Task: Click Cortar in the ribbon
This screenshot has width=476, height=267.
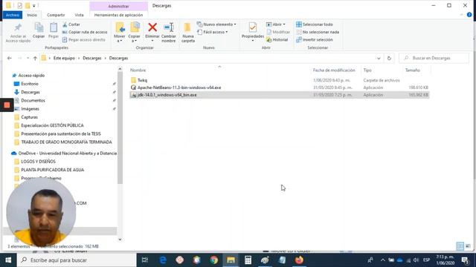Action: [x=71, y=24]
